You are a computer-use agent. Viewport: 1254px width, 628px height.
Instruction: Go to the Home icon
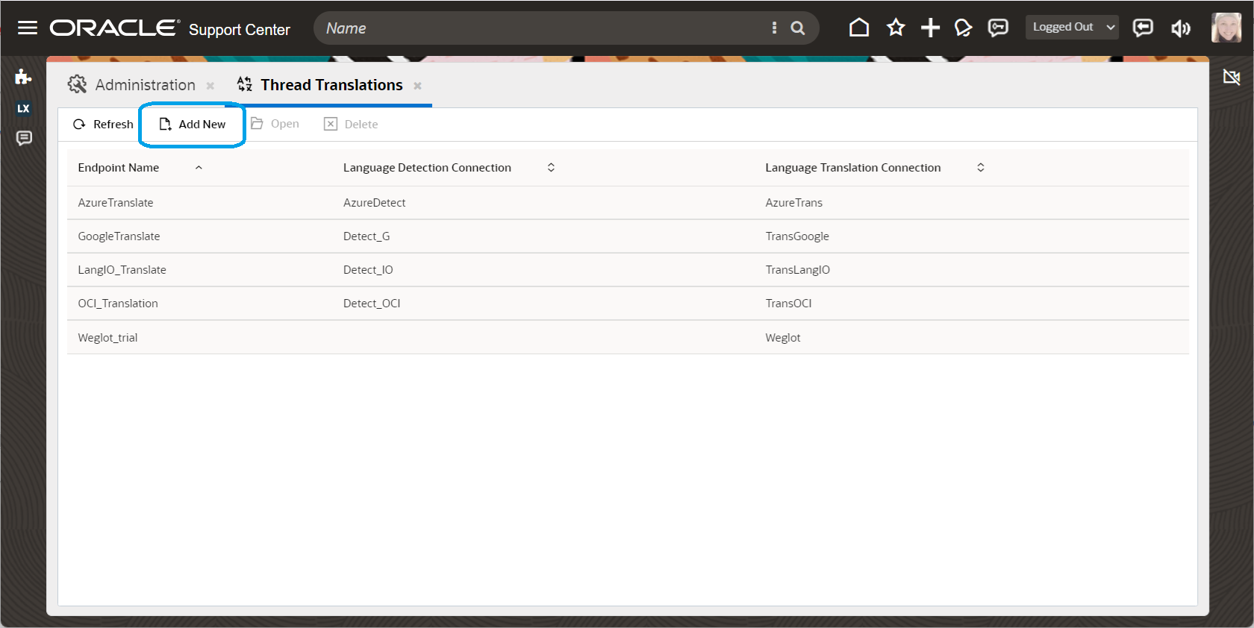click(x=859, y=28)
